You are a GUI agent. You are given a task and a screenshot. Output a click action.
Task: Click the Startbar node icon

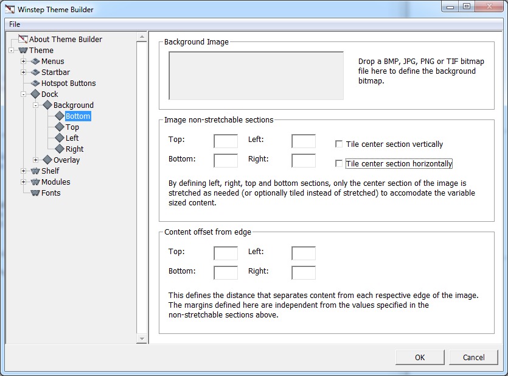[x=35, y=73]
